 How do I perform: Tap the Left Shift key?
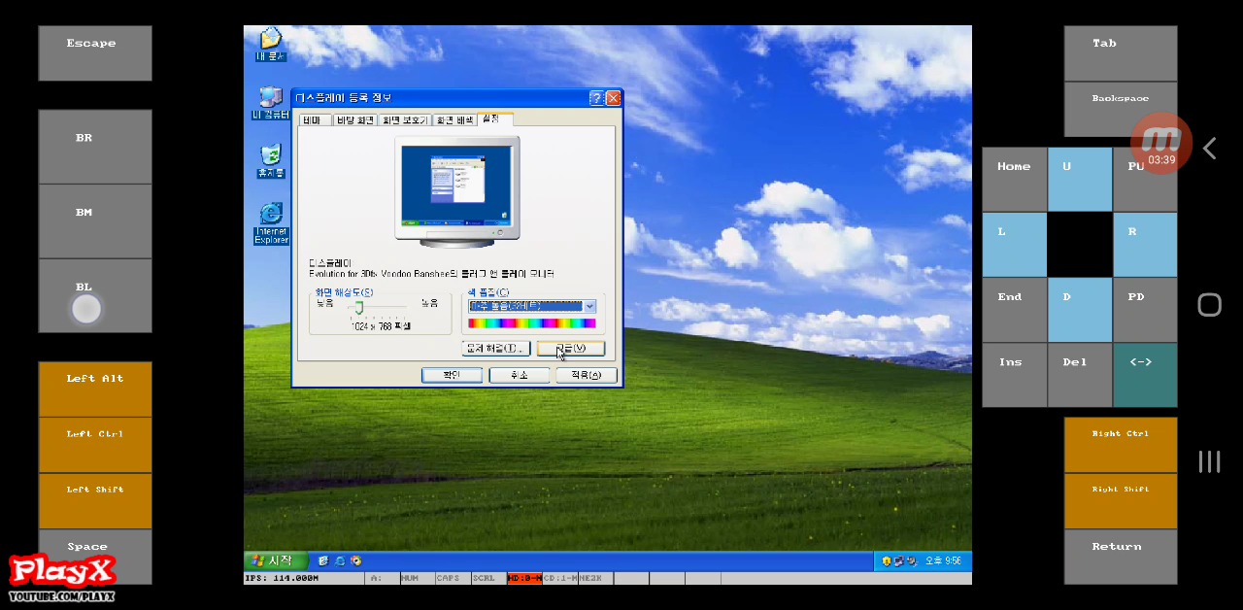point(95,500)
